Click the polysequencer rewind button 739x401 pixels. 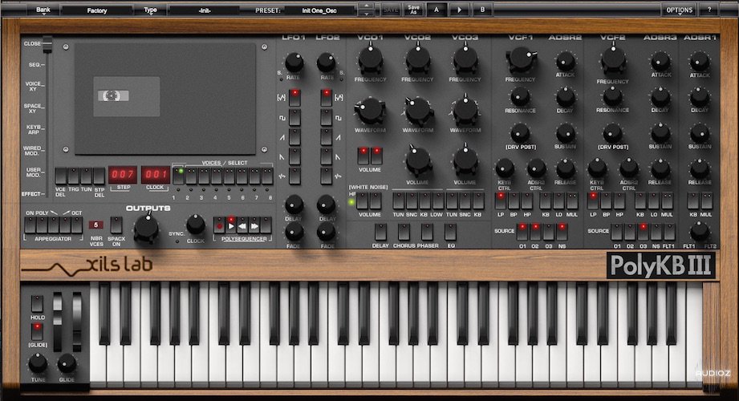[242, 225]
